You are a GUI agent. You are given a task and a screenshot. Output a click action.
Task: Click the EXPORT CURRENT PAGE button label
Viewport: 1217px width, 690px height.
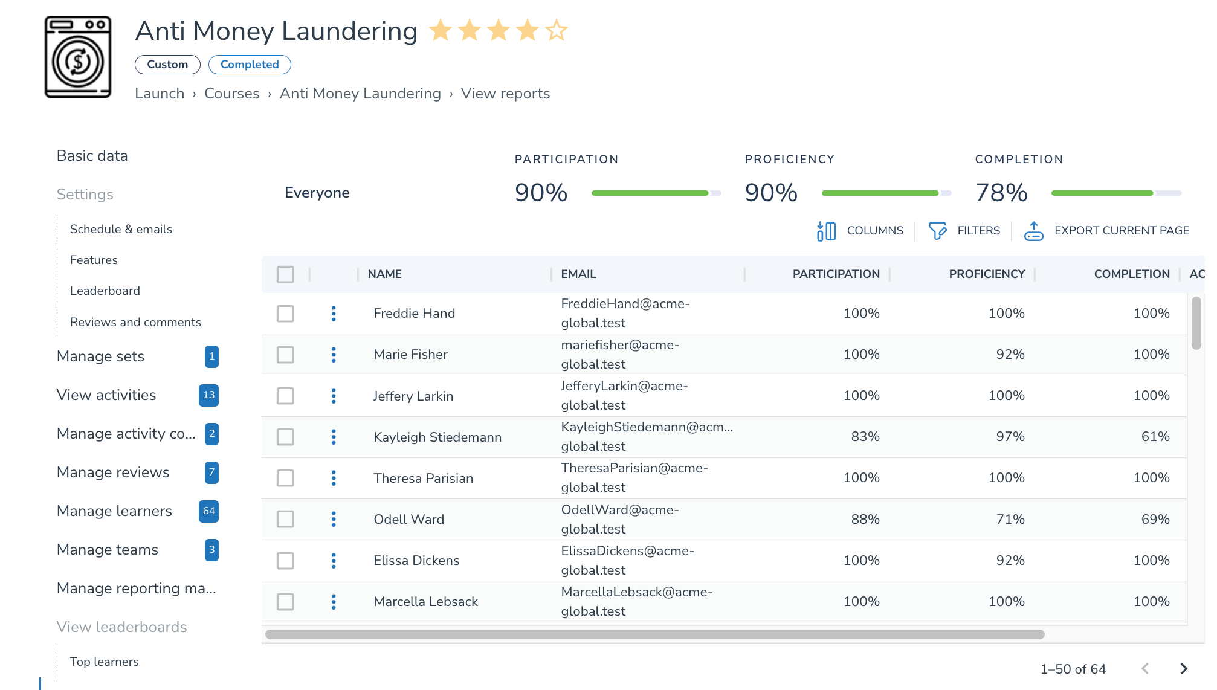pyautogui.click(x=1122, y=231)
